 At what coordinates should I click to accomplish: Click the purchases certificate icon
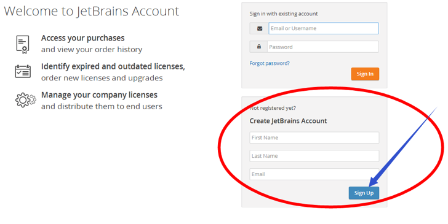click(x=23, y=44)
